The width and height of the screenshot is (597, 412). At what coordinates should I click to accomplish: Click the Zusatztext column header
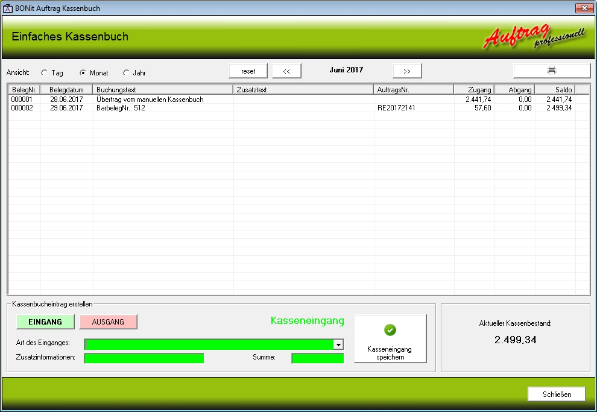pos(303,90)
